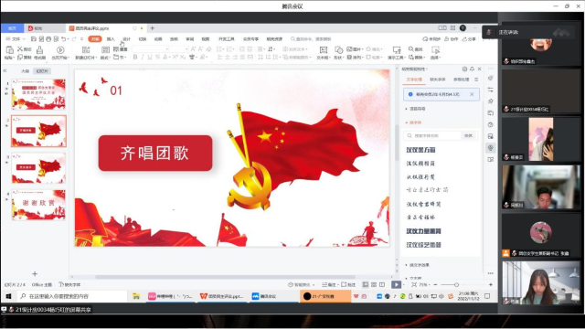This screenshot has width=585, height=329.
Task: Expand the Section dropdown in ribbon
Action: coord(120,58)
